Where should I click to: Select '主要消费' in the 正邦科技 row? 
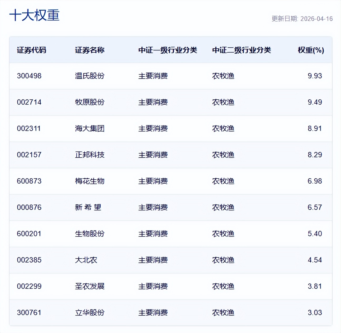[153, 155]
